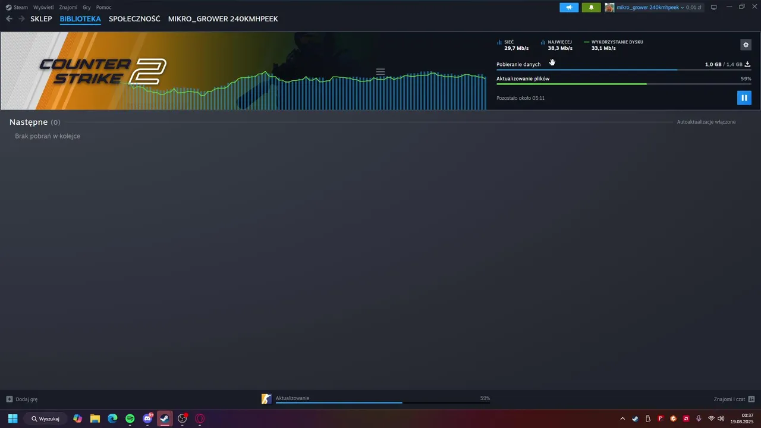Click the WYKORZYSTANIE DYSKU stat
The image size is (761, 428).
614,45
